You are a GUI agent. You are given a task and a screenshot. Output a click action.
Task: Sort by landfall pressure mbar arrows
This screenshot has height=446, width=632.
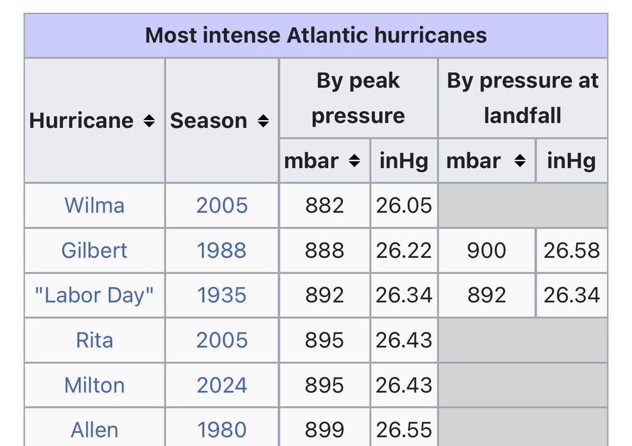click(x=520, y=161)
